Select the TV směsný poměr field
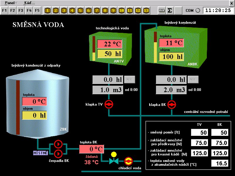This screenshot has height=176, width=235. click(x=200, y=133)
